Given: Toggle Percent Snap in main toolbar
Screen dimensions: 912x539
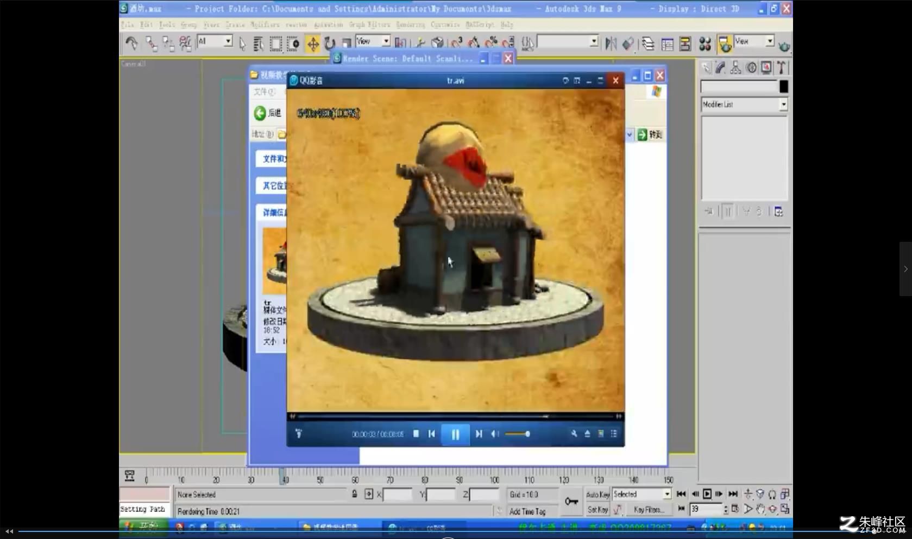Looking at the screenshot, I should click(491, 43).
